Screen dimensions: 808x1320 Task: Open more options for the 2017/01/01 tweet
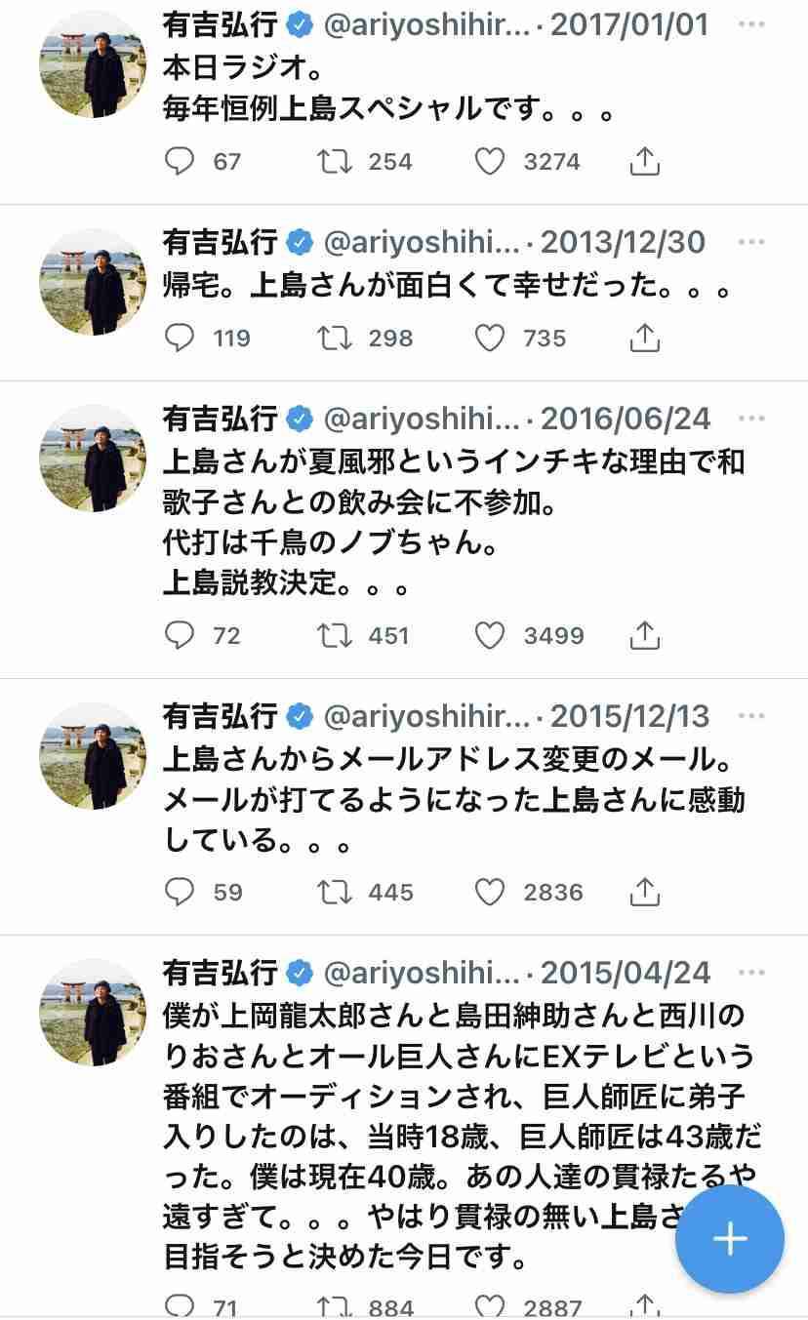point(751,23)
